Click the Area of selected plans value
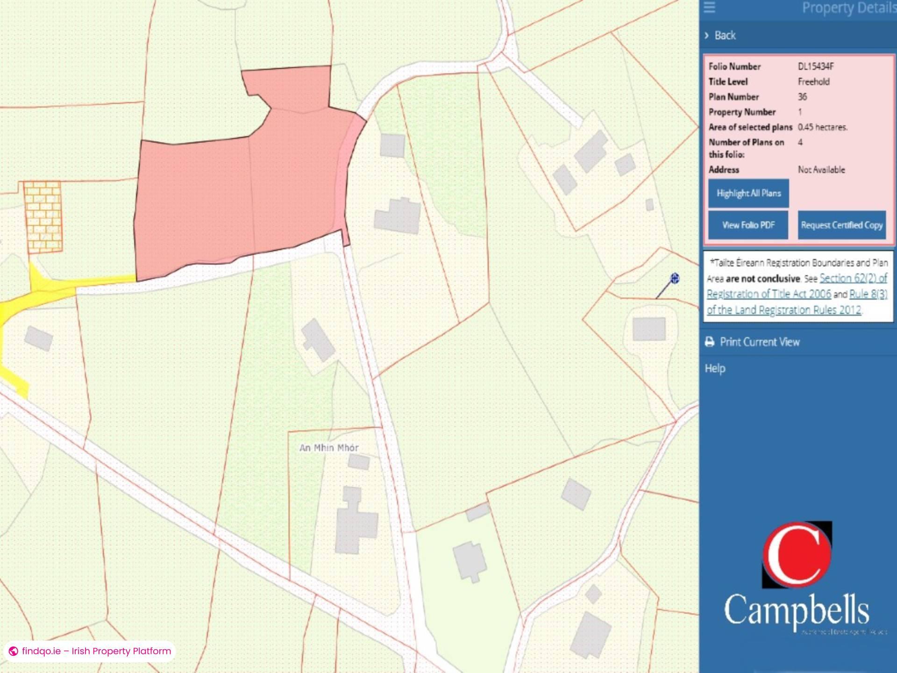897x673 pixels. [824, 127]
